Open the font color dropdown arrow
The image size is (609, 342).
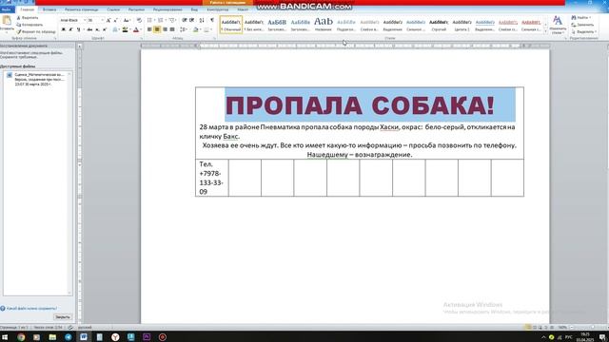point(140,29)
